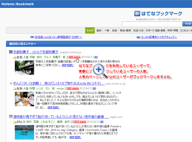
Task: Click the 料理 tag
Action: pyautogui.click(x=32, y=88)
